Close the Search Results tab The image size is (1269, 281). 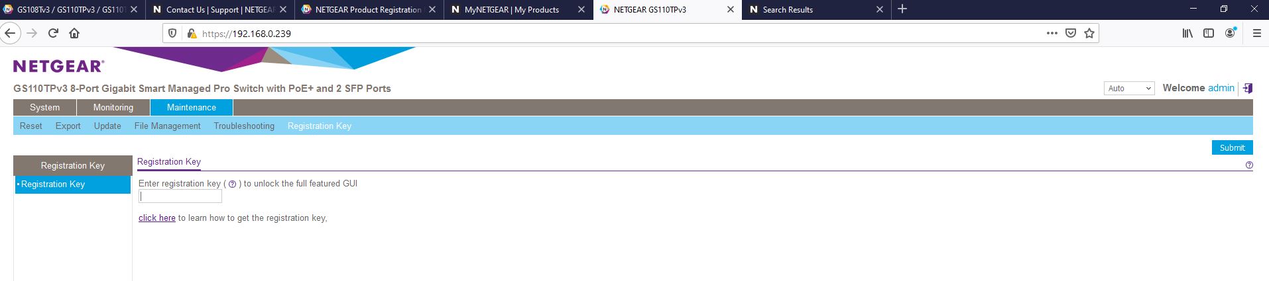(x=880, y=9)
